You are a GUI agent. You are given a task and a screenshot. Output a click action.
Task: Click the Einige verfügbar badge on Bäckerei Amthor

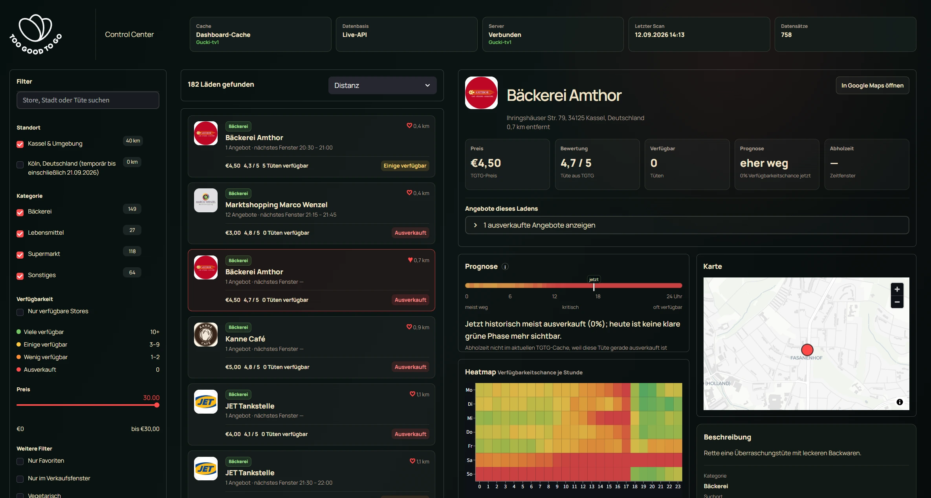(x=405, y=166)
